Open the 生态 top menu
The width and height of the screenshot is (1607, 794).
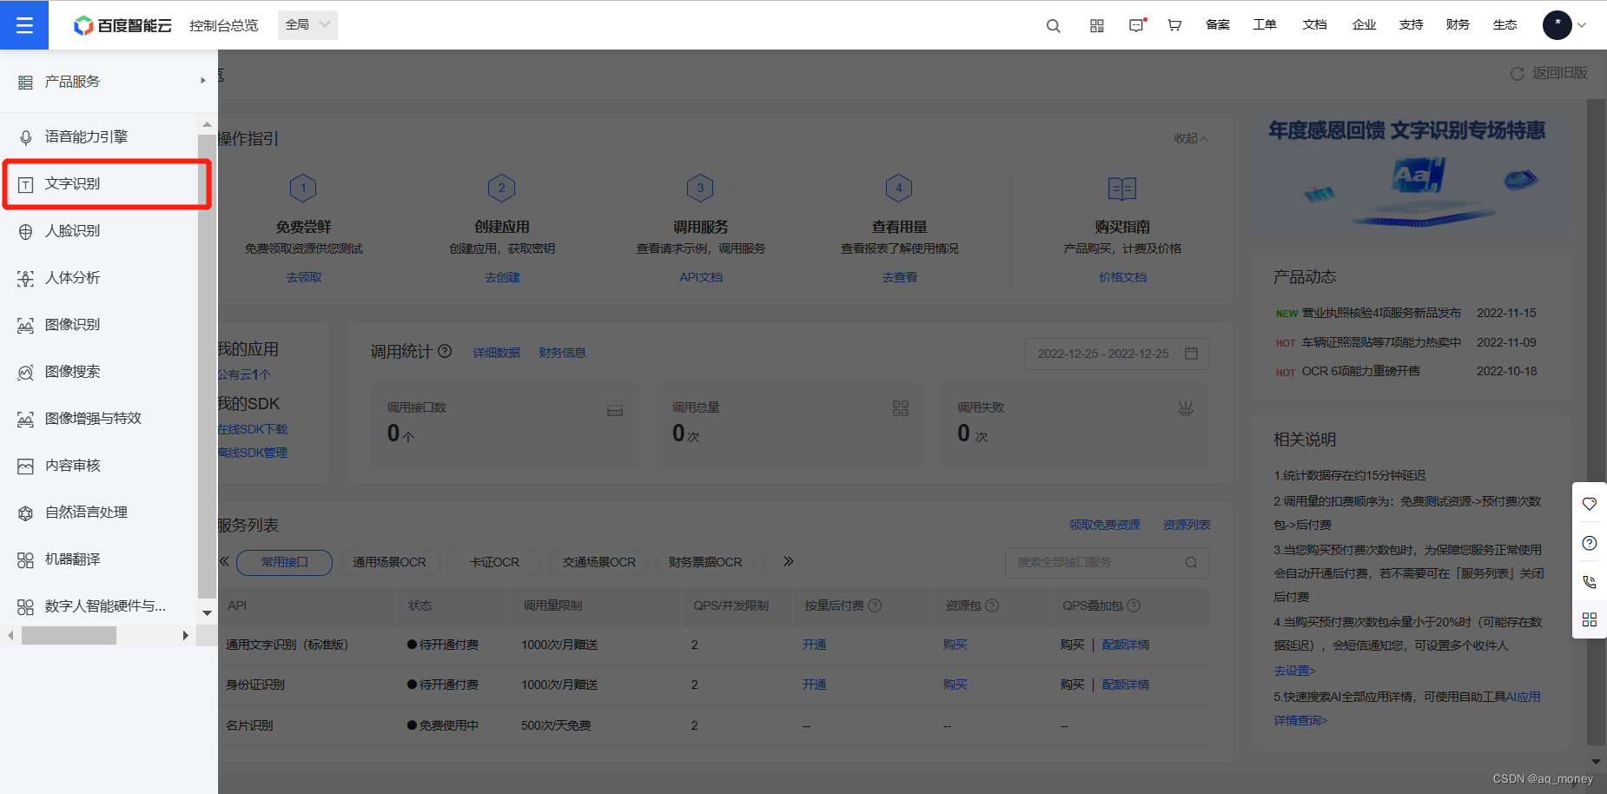[x=1504, y=24]
